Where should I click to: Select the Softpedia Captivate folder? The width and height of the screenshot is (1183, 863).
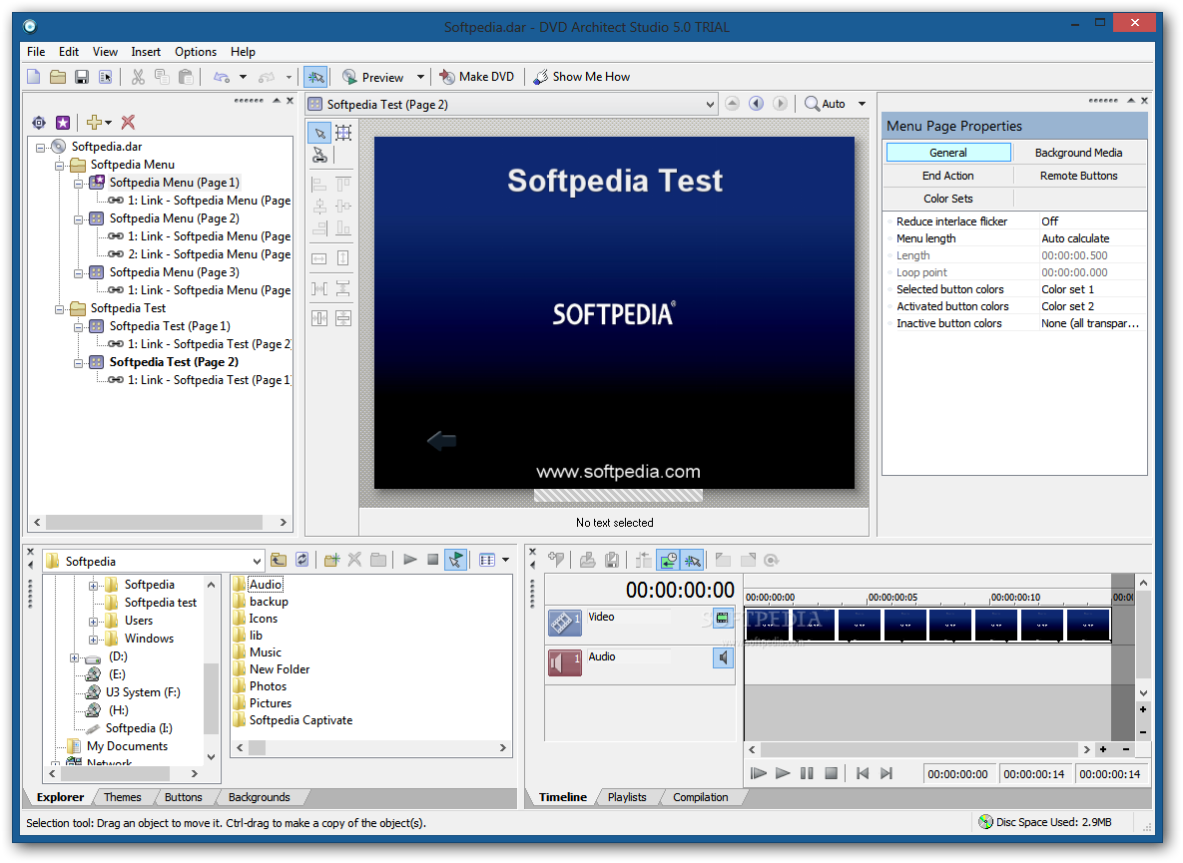point(293,720)
